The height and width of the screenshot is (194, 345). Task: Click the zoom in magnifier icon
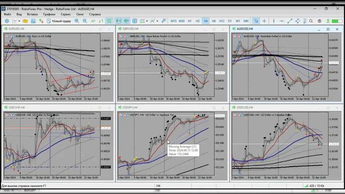77,21
